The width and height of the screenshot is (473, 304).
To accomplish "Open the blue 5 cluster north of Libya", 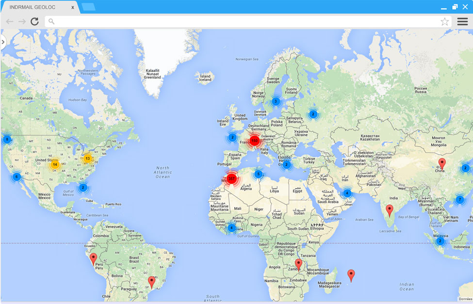I will [x=258, y=174].
